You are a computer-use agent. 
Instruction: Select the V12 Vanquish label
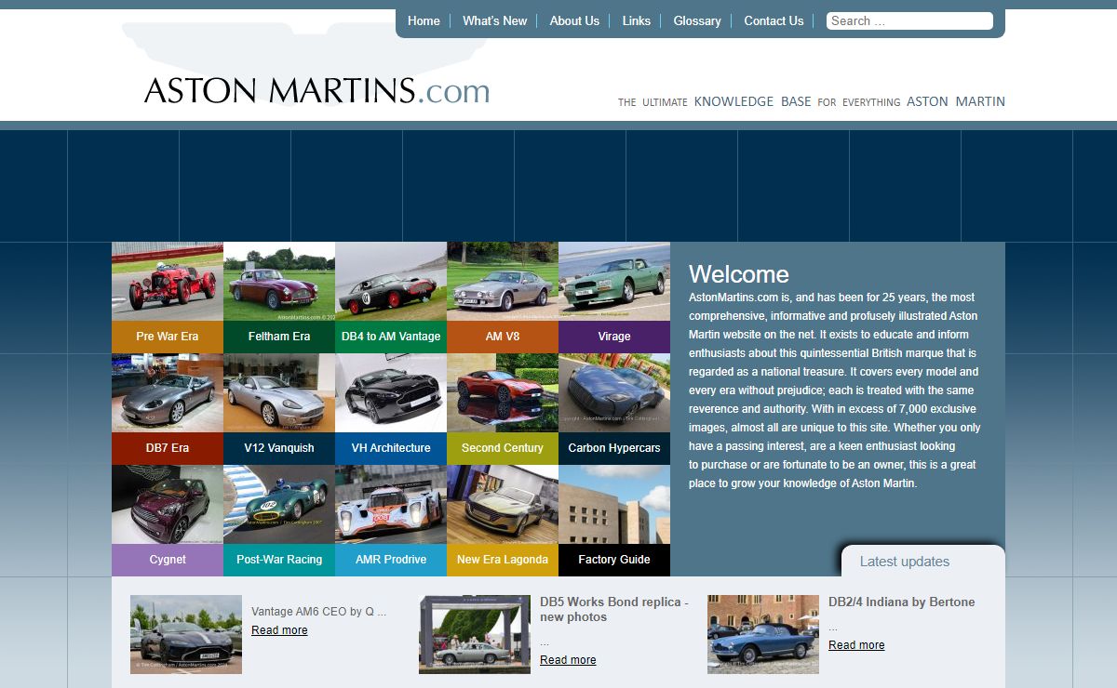coord(279,448)
